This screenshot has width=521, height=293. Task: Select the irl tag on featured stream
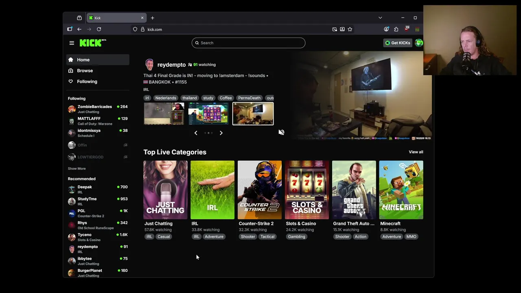[147, 98]
